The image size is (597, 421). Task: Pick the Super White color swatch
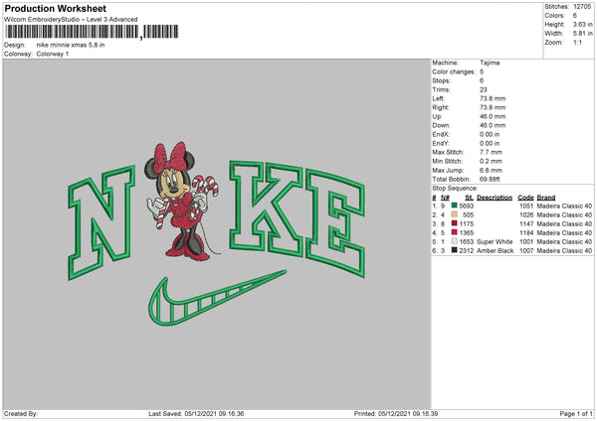pyautogui.click(x=454, y=241)
